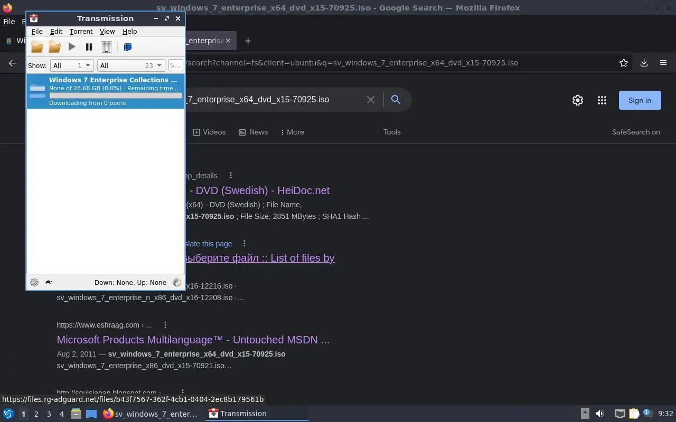Focus the Transmission torrent search field

(175, 65)
